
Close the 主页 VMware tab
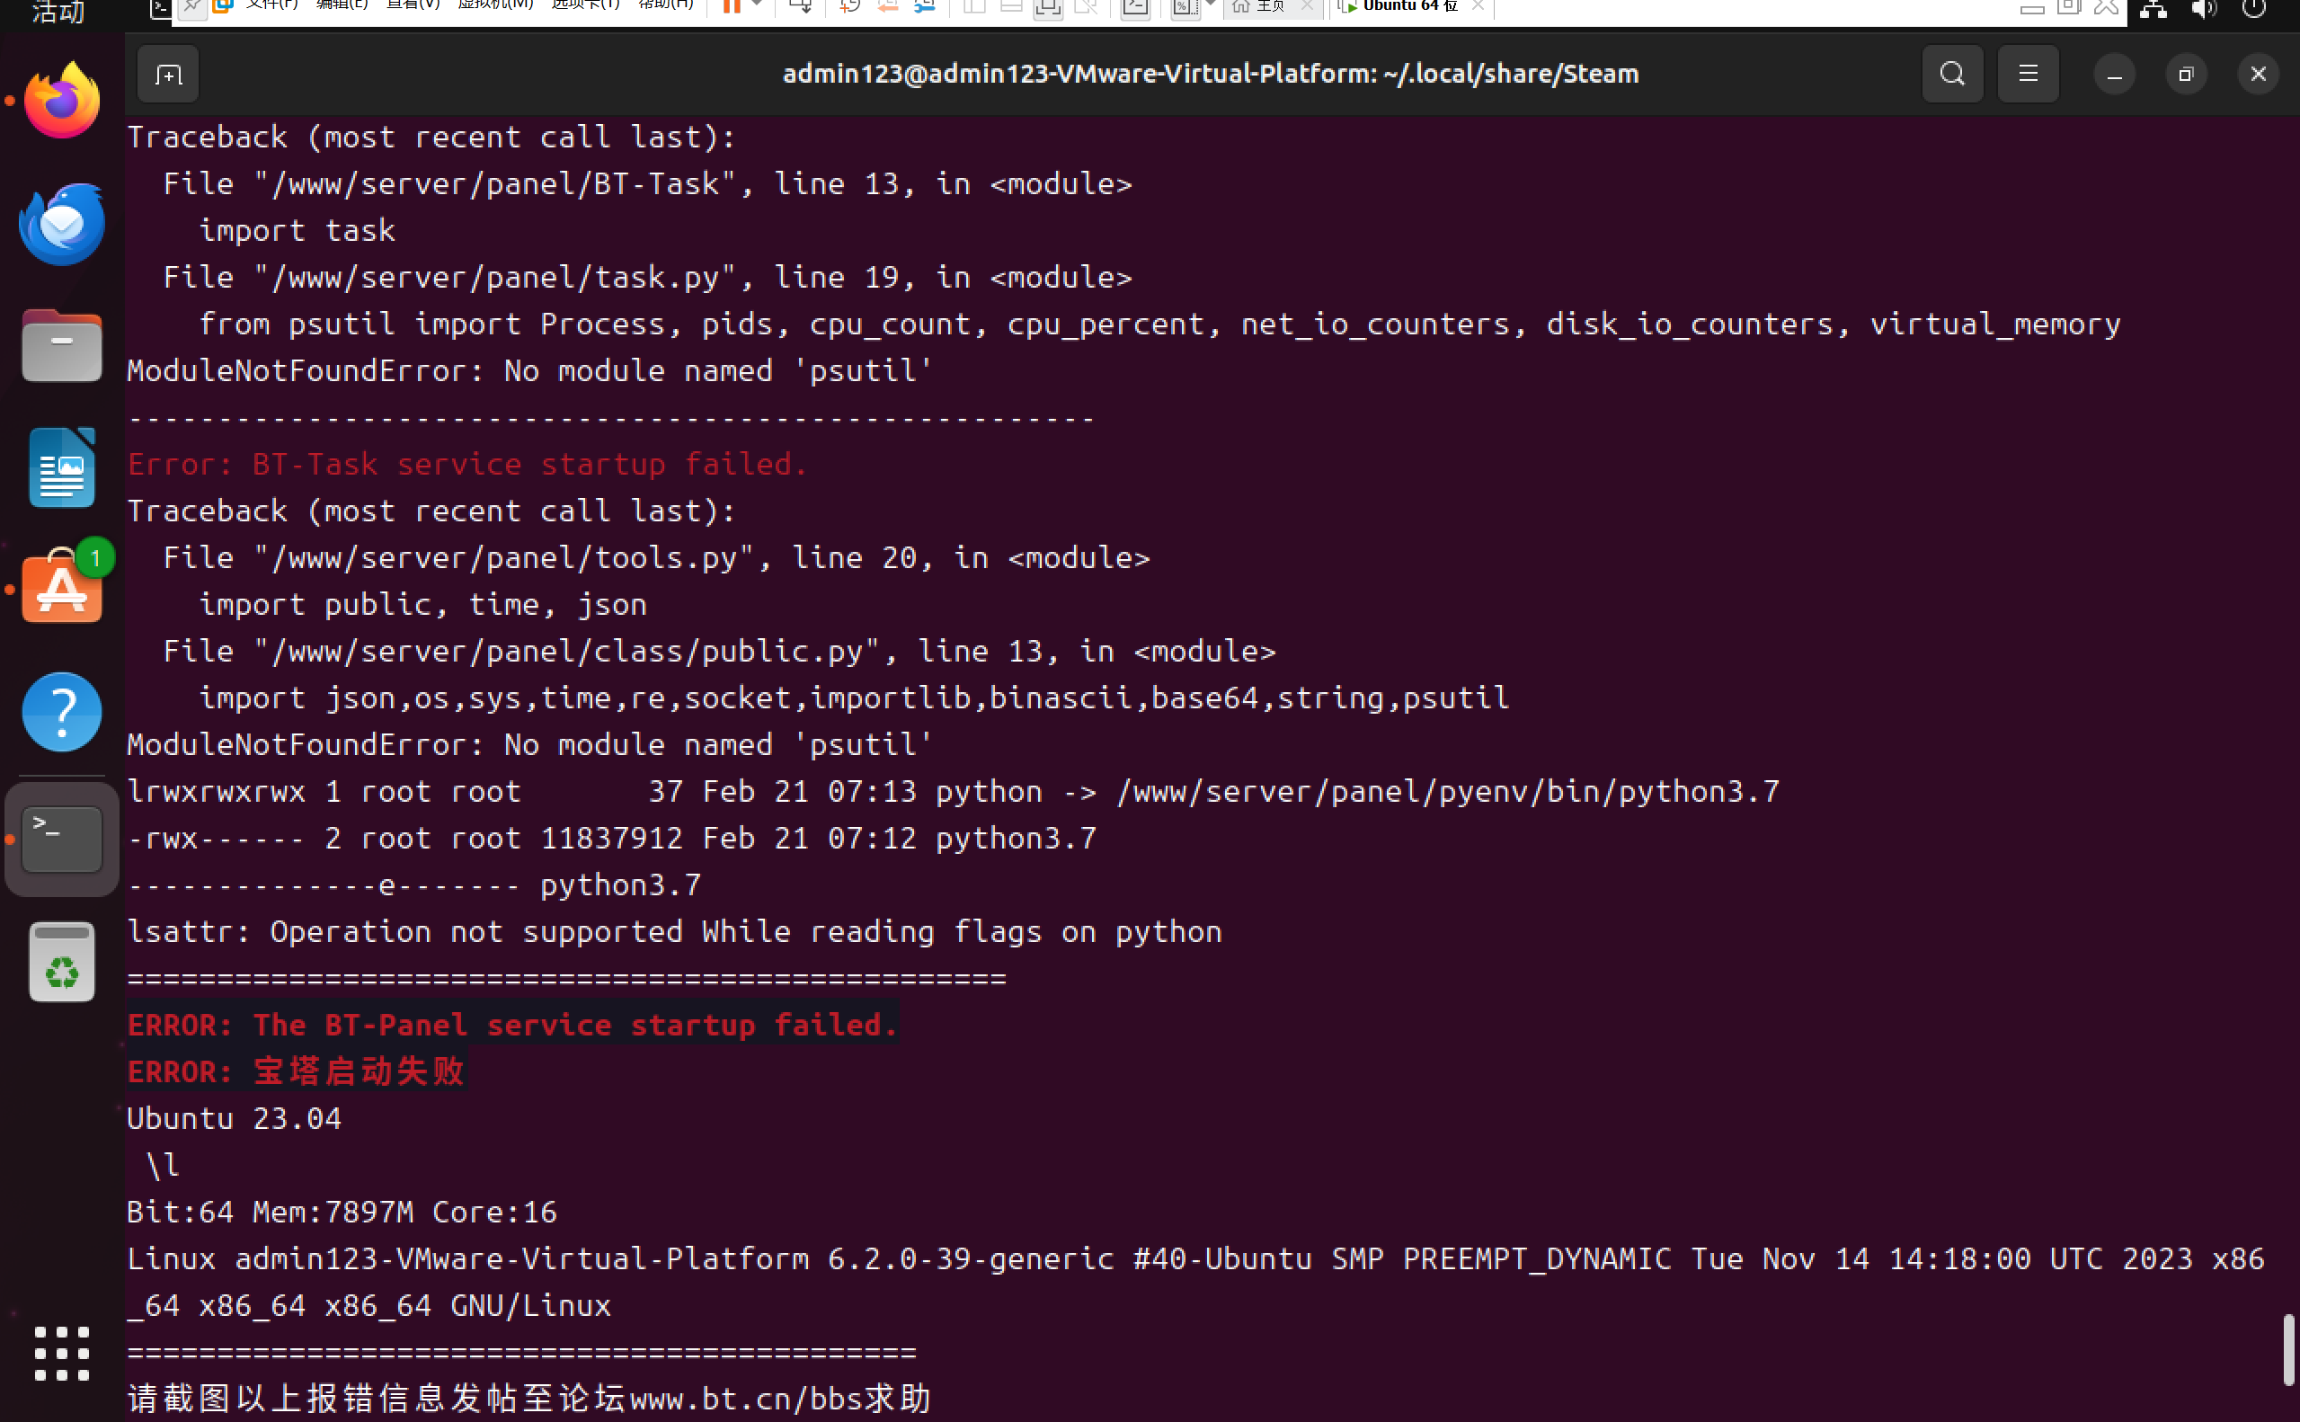click(x=1307, y=5)
